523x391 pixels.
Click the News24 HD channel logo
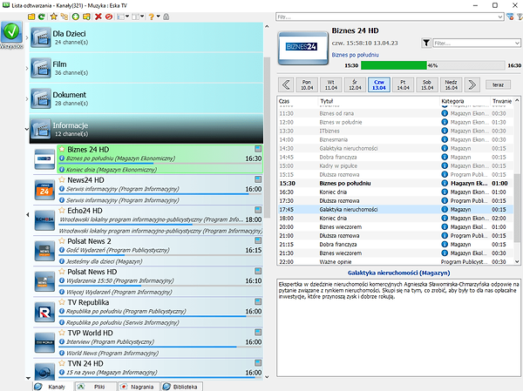point(44,190)
